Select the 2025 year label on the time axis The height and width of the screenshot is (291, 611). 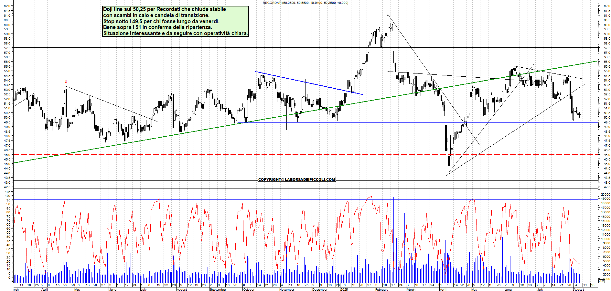344,289
